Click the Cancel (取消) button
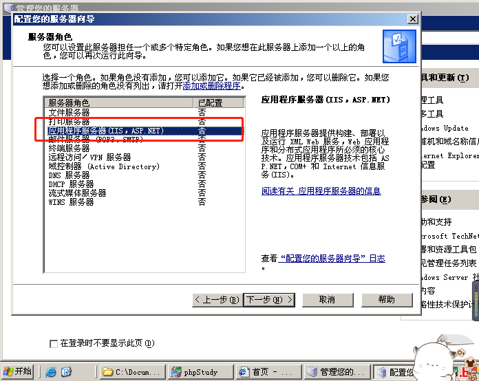This screenshot has height=381, width=479. click(328, 300)
